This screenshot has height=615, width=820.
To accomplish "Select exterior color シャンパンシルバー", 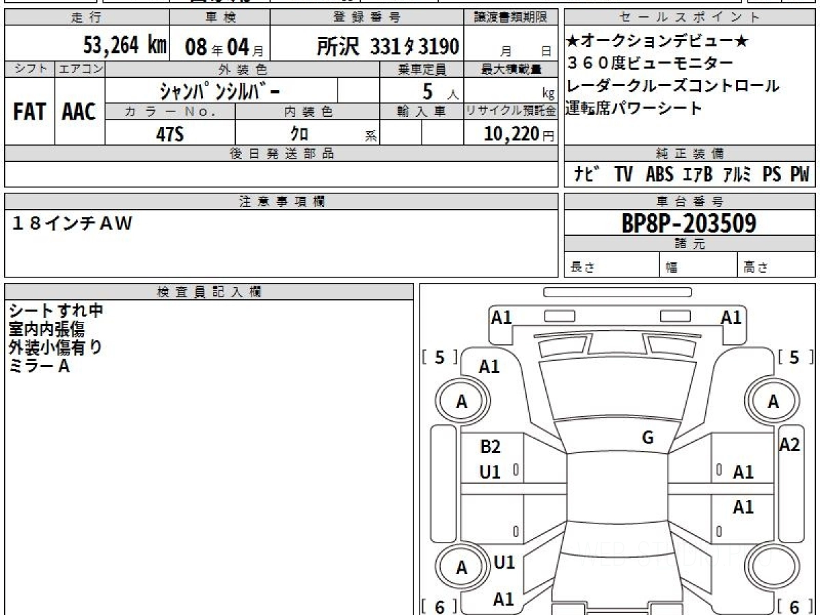I will click(x=219, y=90).
